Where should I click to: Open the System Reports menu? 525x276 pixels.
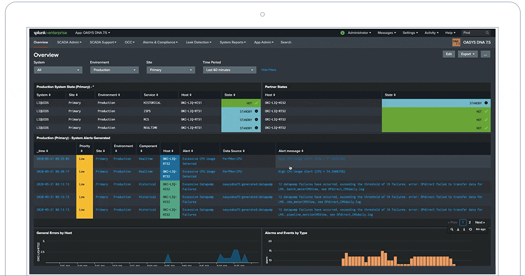click(x=233, y=43)
